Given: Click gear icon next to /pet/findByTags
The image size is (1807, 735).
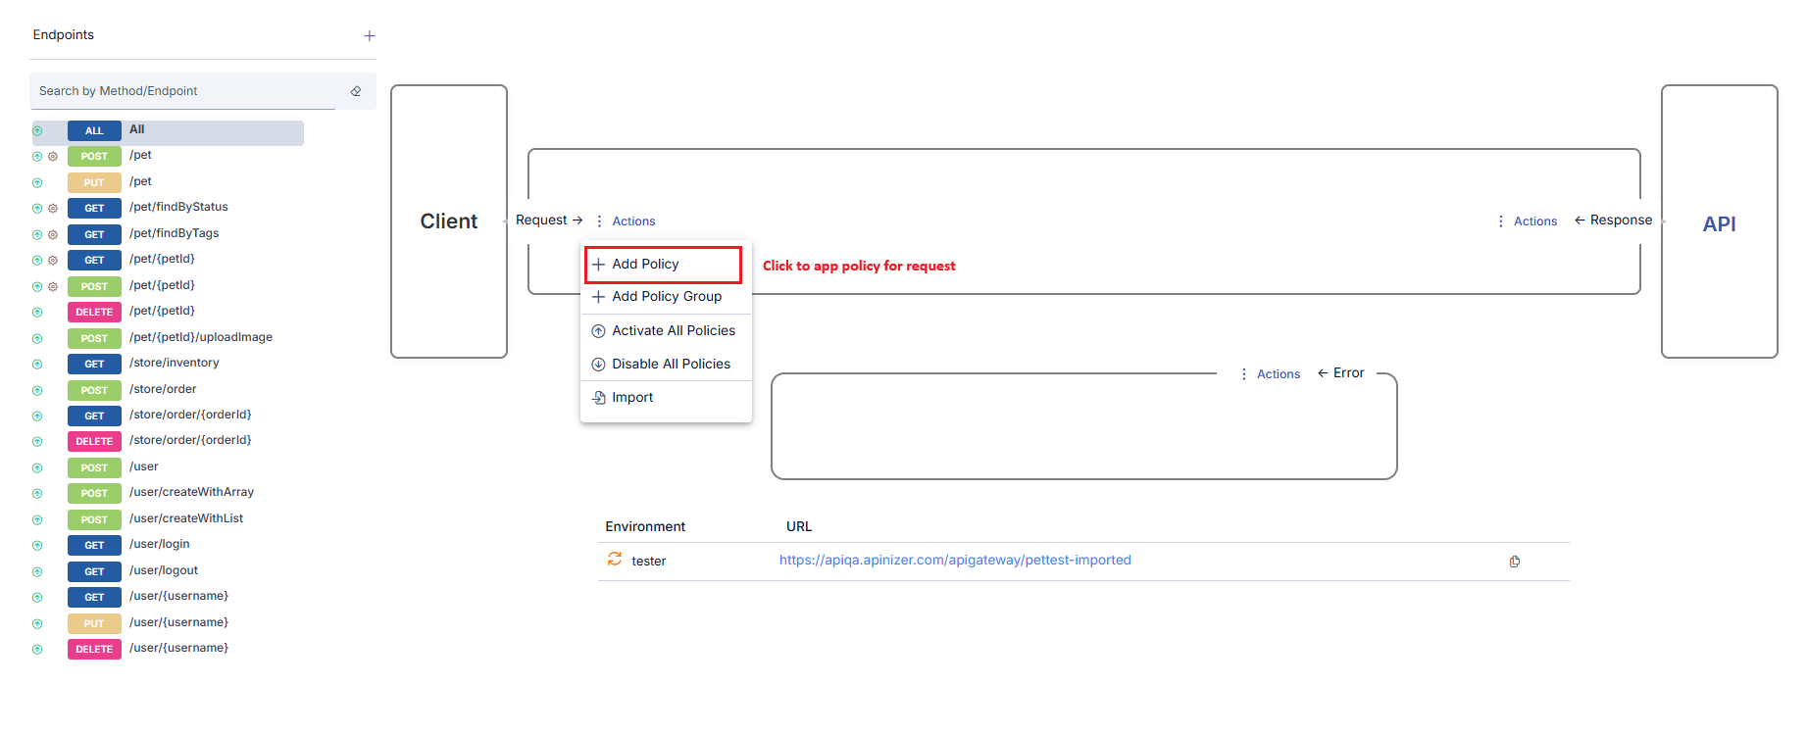Looking at the screenshot, I should (x=53, y=235).
